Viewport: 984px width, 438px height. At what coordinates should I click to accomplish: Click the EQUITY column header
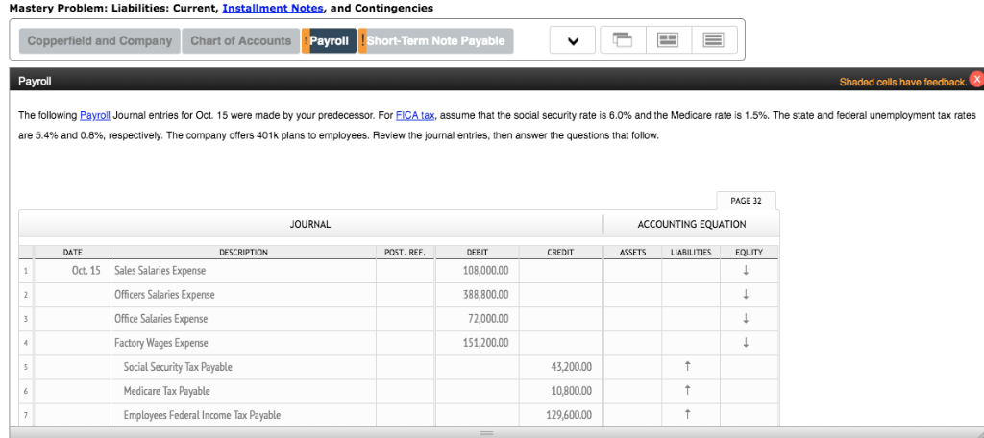[749, 253]
